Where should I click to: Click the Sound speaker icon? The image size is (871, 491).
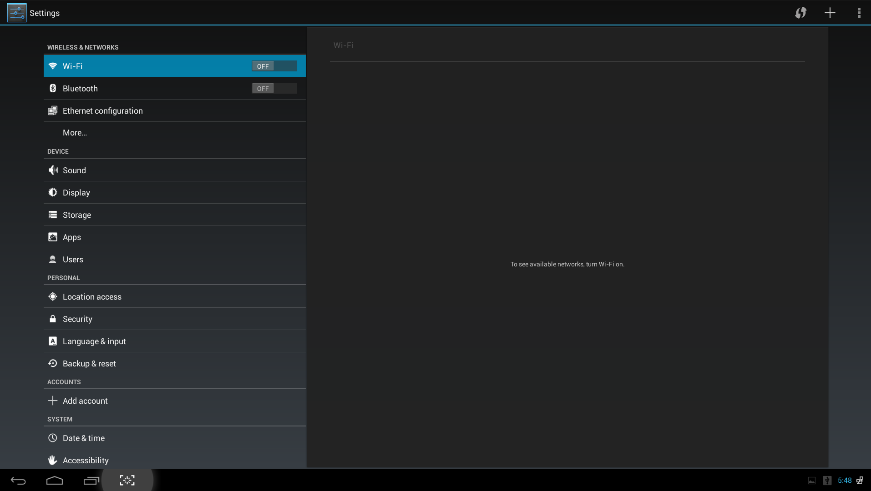53,170
